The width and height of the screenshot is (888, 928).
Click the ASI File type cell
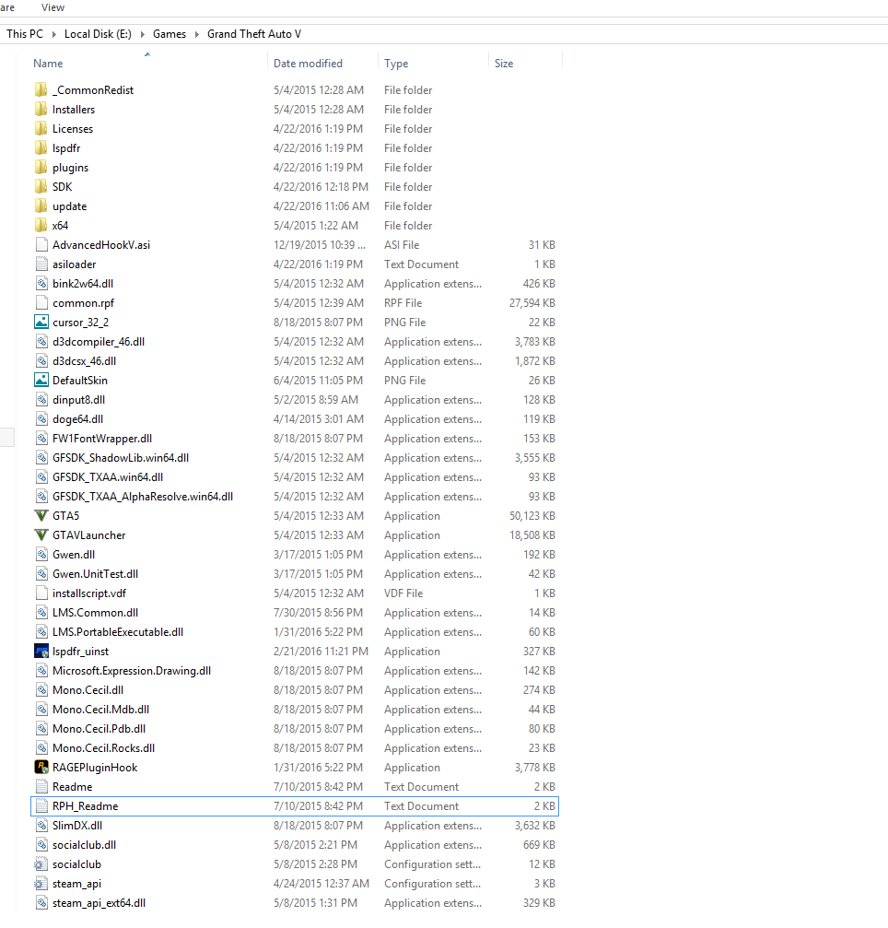[x=401, y=244]
